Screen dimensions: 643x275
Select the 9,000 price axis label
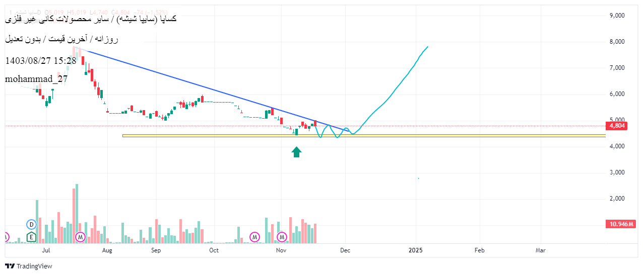coord(617,16)
